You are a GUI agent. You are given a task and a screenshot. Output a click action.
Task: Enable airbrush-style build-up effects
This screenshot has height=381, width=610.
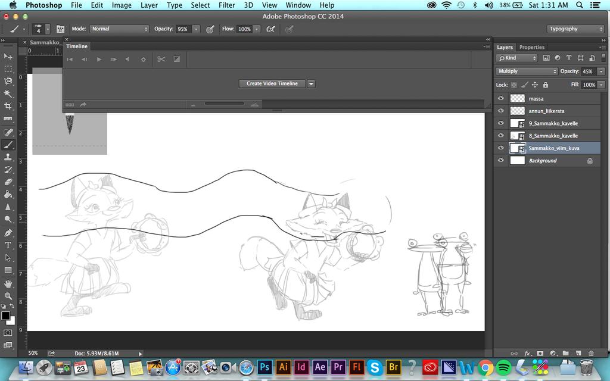tap(270, 29)
